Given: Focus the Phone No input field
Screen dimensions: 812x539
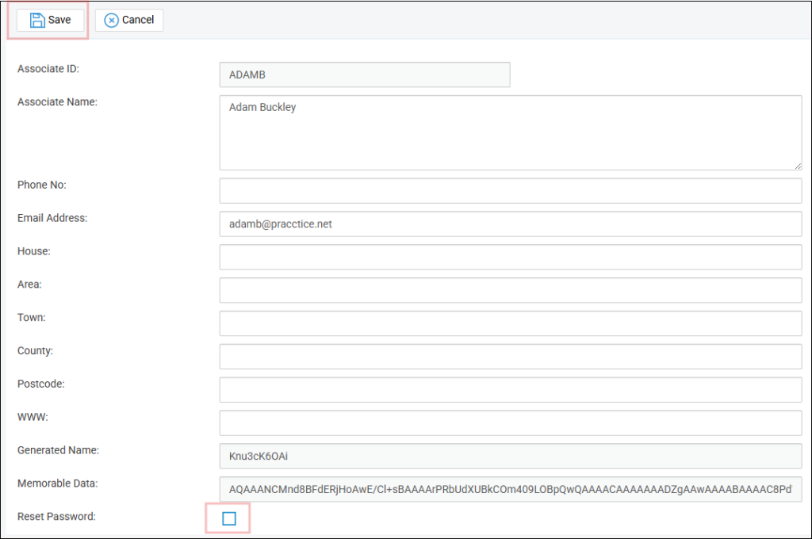Looking at the screenshot, I should 511,191.
